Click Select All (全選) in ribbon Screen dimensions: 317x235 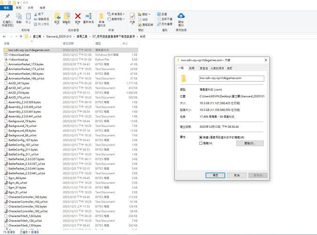click(x=164, y=14)
